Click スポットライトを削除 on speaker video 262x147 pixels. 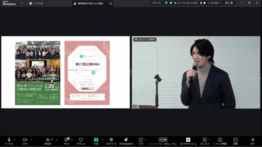145,40
